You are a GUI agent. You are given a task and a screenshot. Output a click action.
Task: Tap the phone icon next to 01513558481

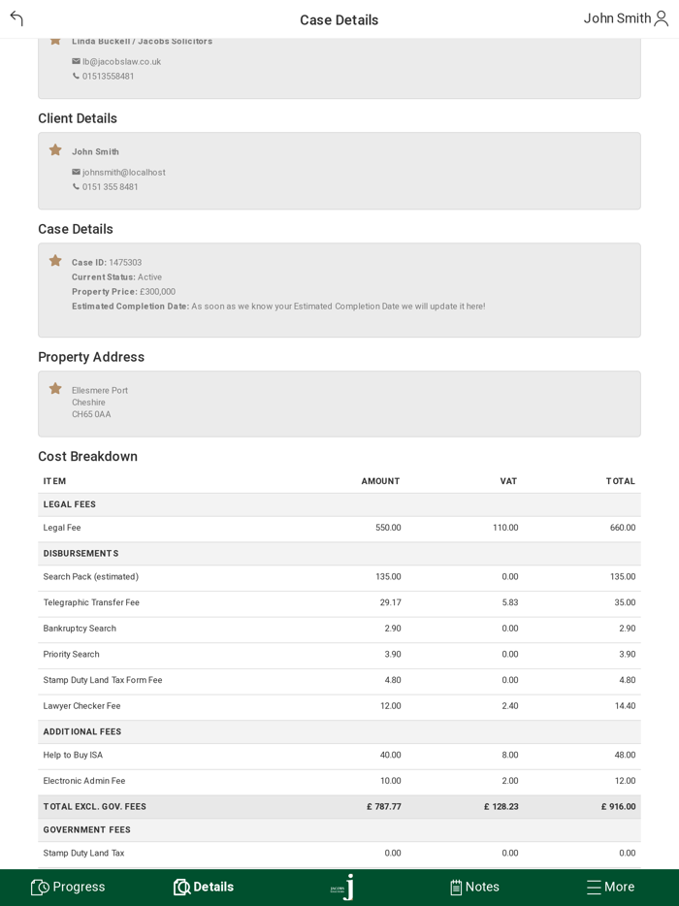(76, 77)
